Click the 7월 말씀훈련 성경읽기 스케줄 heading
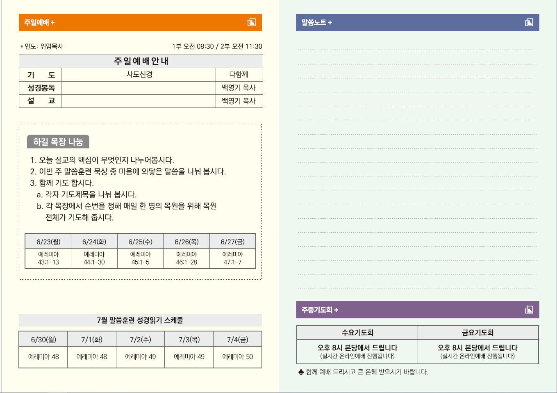This screenshot has width=557, height=393. [140, 320]
